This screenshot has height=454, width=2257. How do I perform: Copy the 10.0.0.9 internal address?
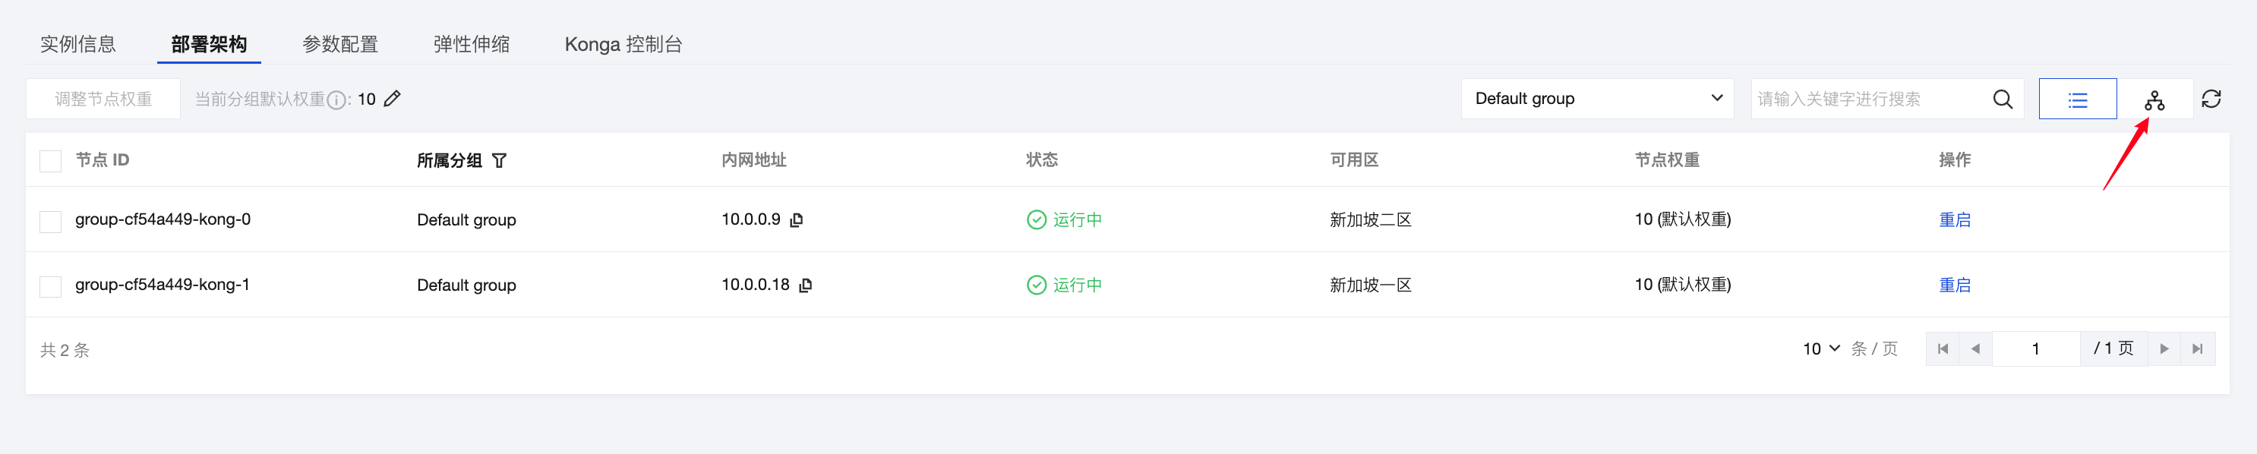pyautogui.click(x=797, y=220)
